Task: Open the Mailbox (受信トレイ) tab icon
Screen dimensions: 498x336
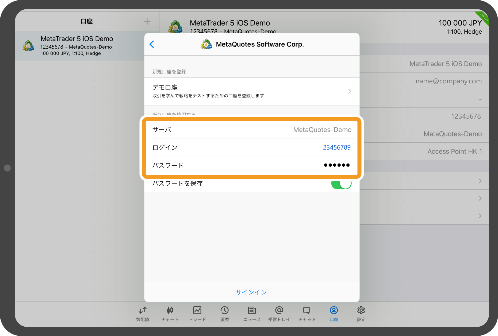Action: (279, 310)
